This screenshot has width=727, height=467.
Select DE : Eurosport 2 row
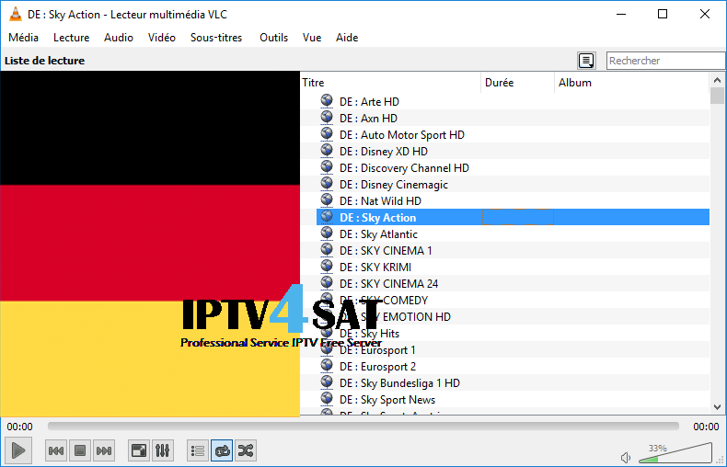point(513,367)
